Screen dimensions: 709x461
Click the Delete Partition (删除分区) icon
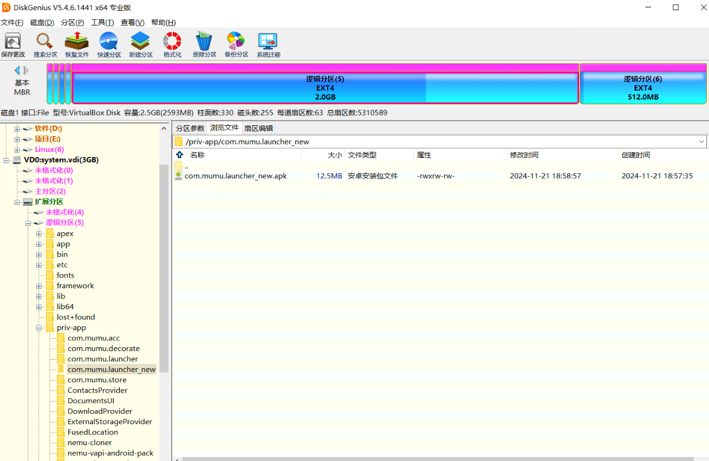tap(204, 45)
